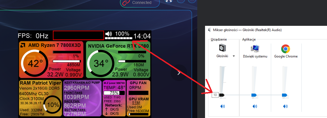Image resolution: width=327 pixels, height=118 pixels.
Task: Click the Connected status button label
Action: [142, 2]
